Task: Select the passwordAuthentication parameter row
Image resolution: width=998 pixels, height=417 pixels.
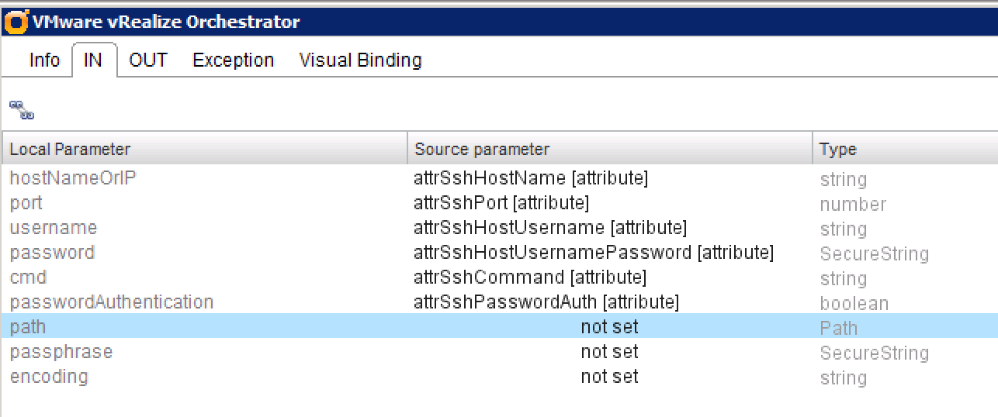Action: (x=111, y=302)
